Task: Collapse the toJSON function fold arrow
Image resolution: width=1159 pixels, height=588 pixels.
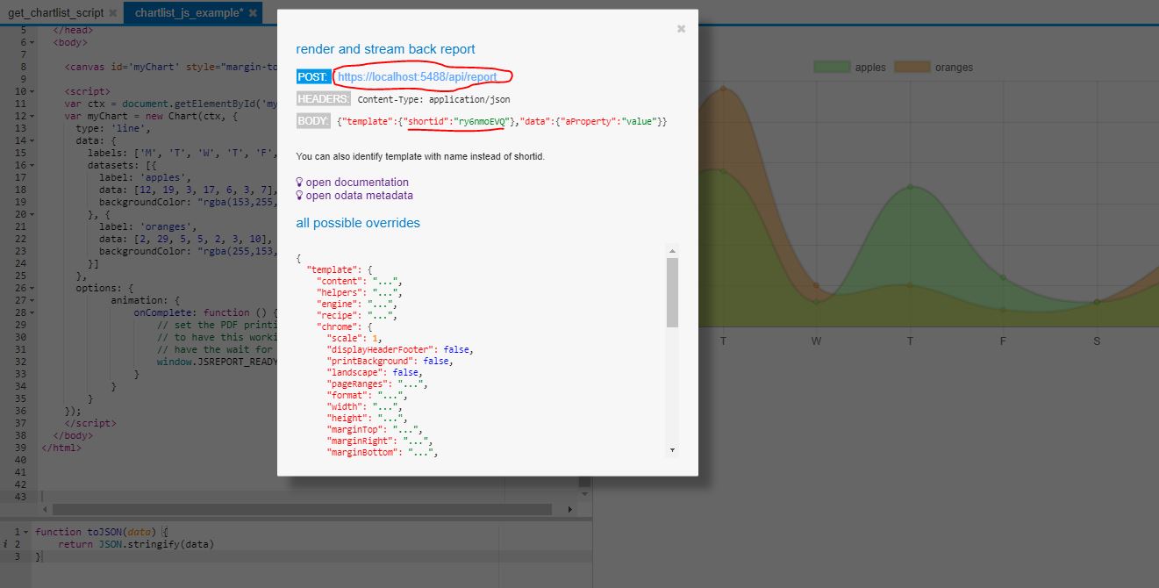Action: (25, 531)
